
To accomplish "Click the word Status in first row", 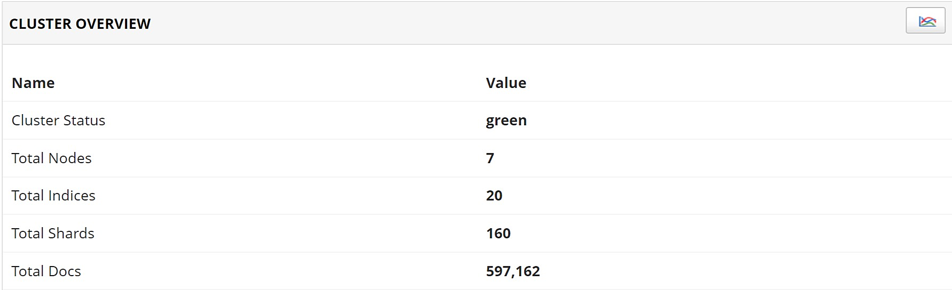I will pos(84,120).
